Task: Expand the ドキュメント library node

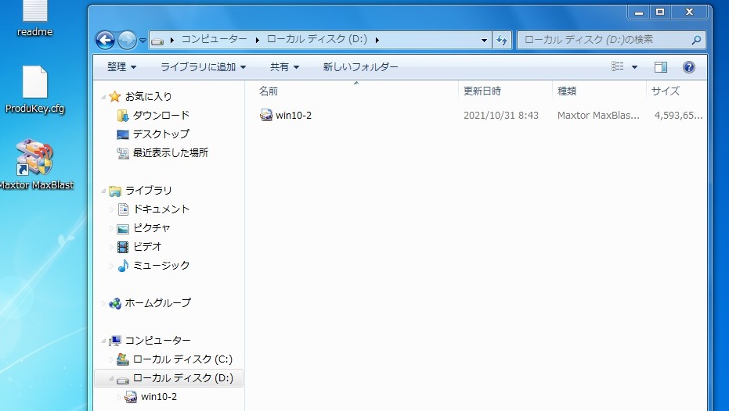Action: 111,209
